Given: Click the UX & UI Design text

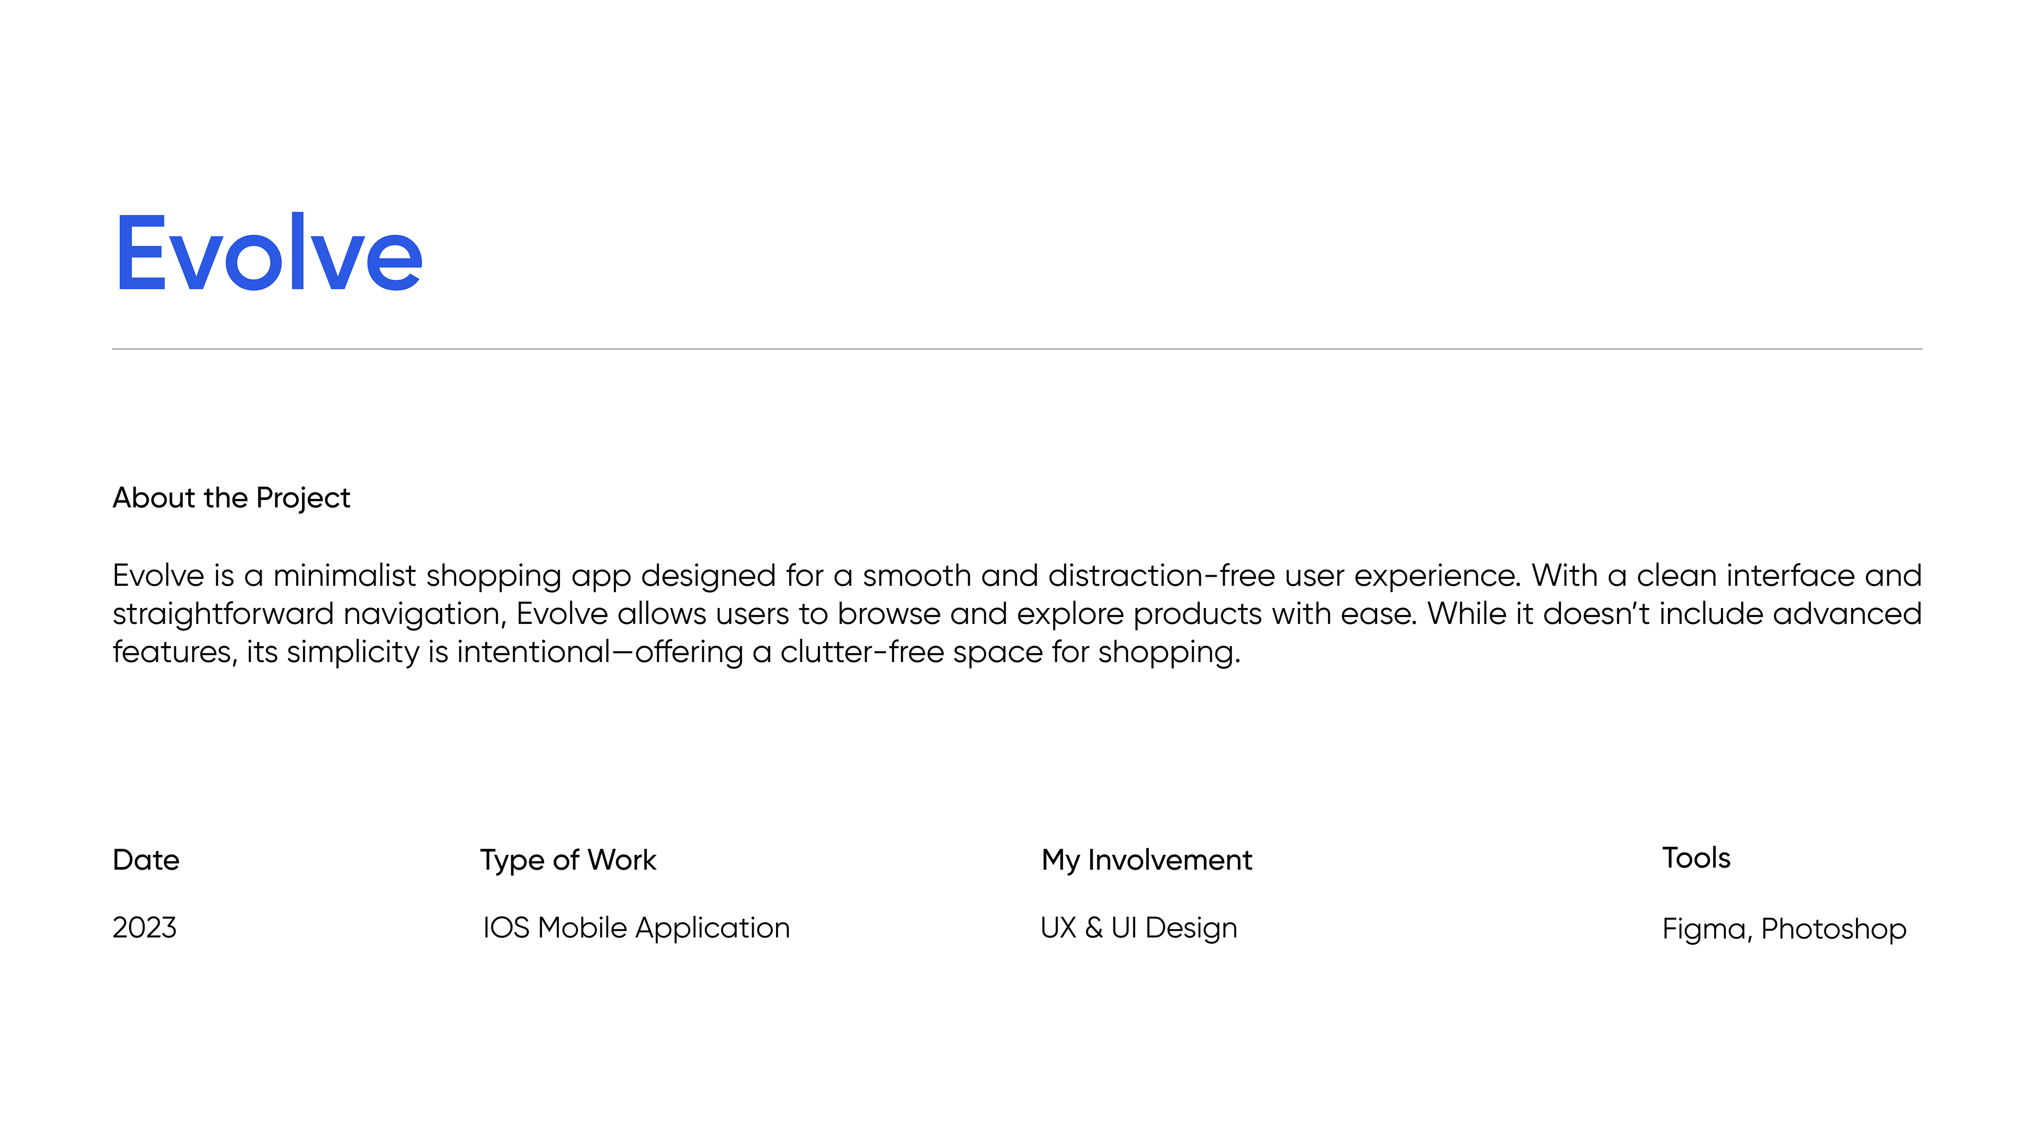Looking at the screenshot, I should click(1139, 928).
